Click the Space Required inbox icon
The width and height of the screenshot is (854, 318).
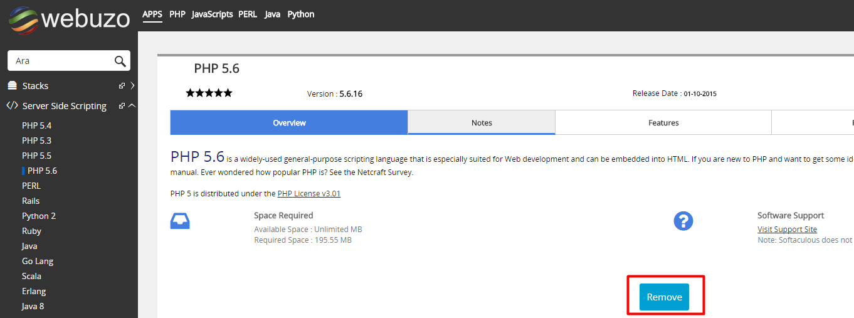(x=180, y=221)
